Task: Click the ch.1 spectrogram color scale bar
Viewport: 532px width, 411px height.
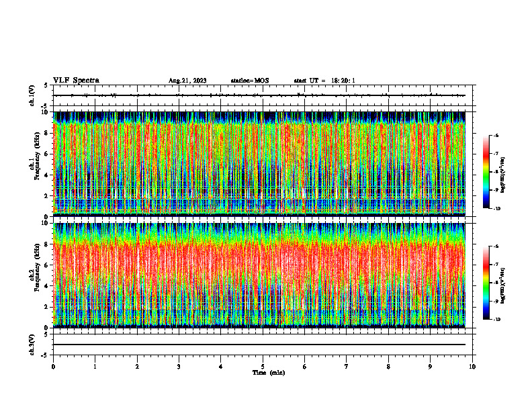Action: pyautogui.click(x=486, y=172)
